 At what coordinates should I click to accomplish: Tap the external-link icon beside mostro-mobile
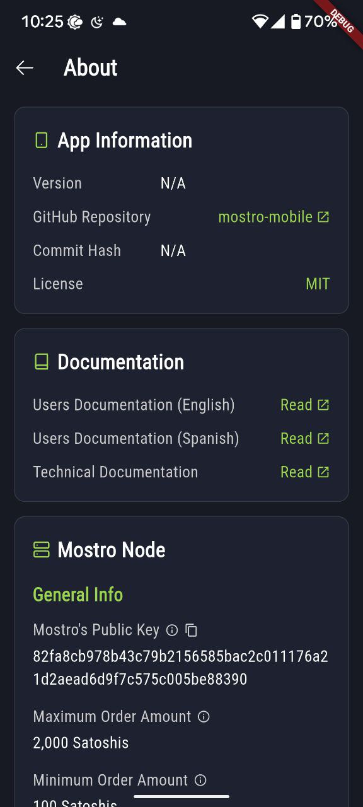click(x=323, y=216)
